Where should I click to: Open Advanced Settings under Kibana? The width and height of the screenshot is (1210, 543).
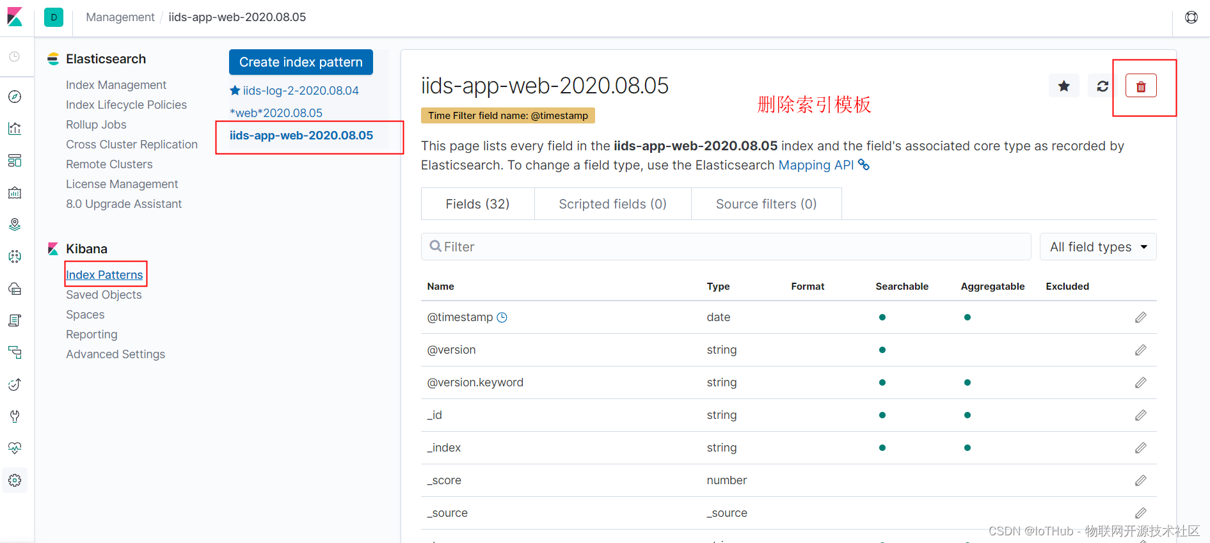coord(115,354)
